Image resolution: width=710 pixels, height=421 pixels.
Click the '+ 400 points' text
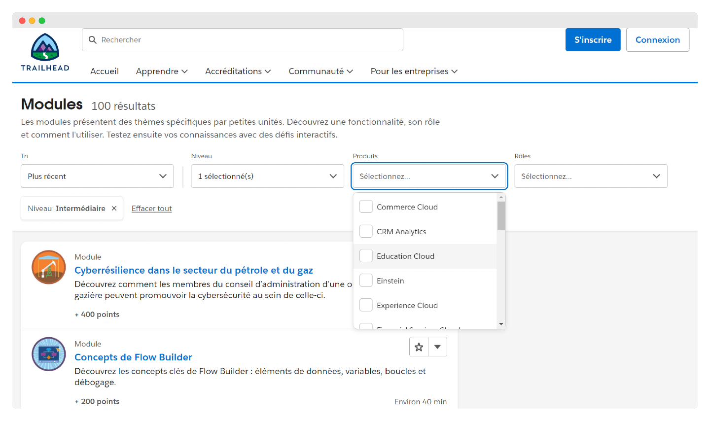pyautogui.click(x=97, y=315)
